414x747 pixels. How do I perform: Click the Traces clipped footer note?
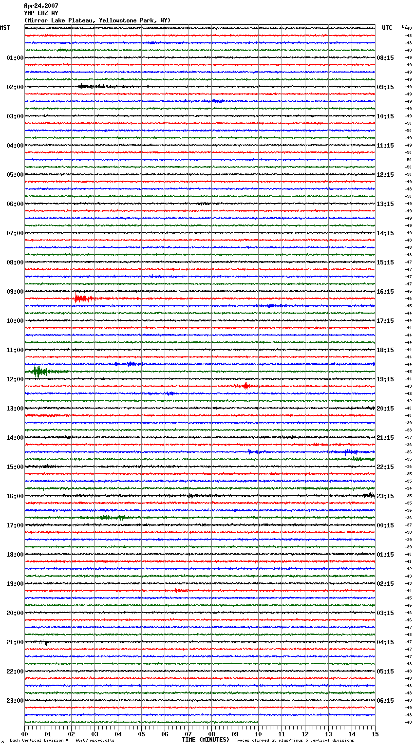[295, 741]
